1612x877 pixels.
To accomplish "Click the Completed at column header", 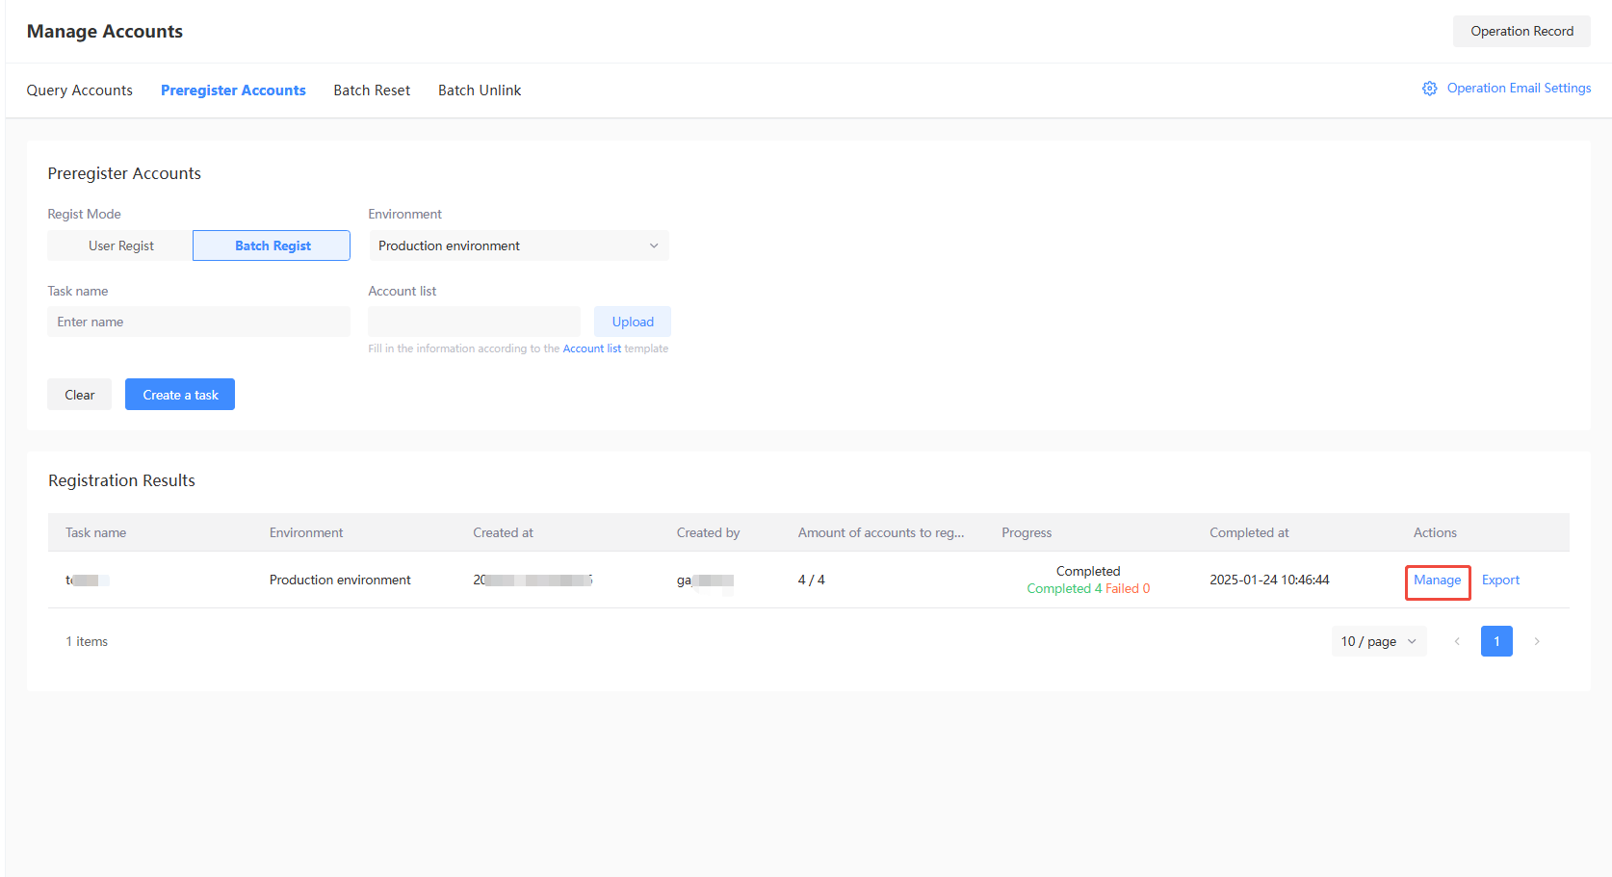I will [x=1249, y=532].
